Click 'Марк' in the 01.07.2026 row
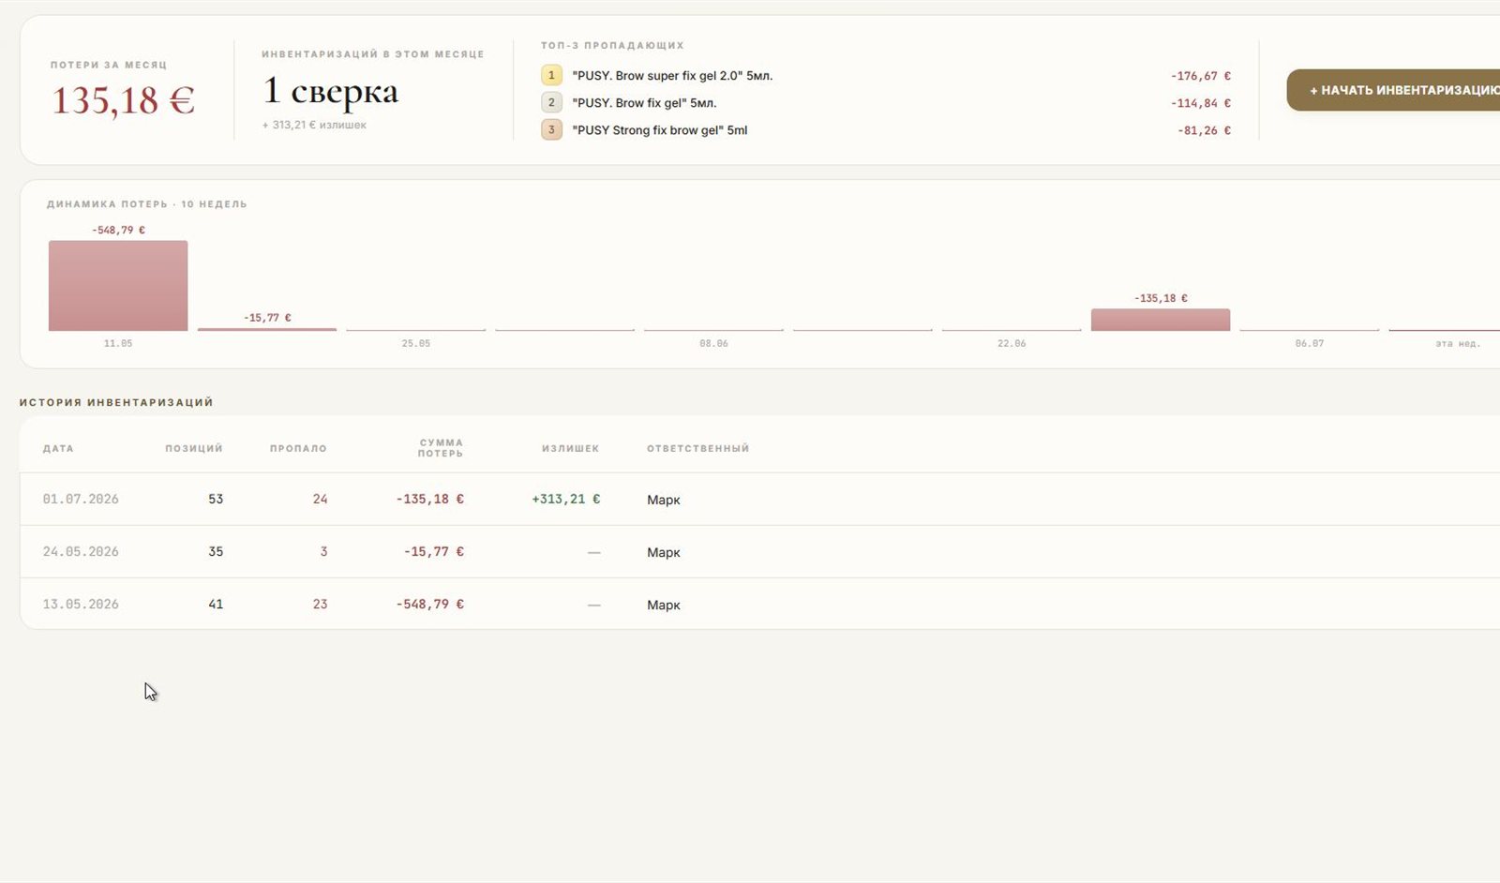 pyautogui.click(x=664, y=500)
